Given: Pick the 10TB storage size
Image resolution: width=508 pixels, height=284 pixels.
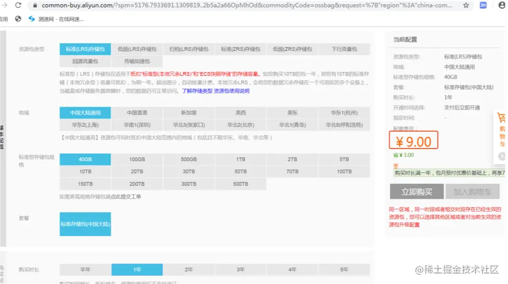Looking at the screenshot, I should click(x=85, y=172).
